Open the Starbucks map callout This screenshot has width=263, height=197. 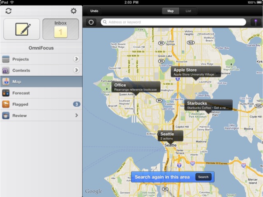(x=208, y=105)
